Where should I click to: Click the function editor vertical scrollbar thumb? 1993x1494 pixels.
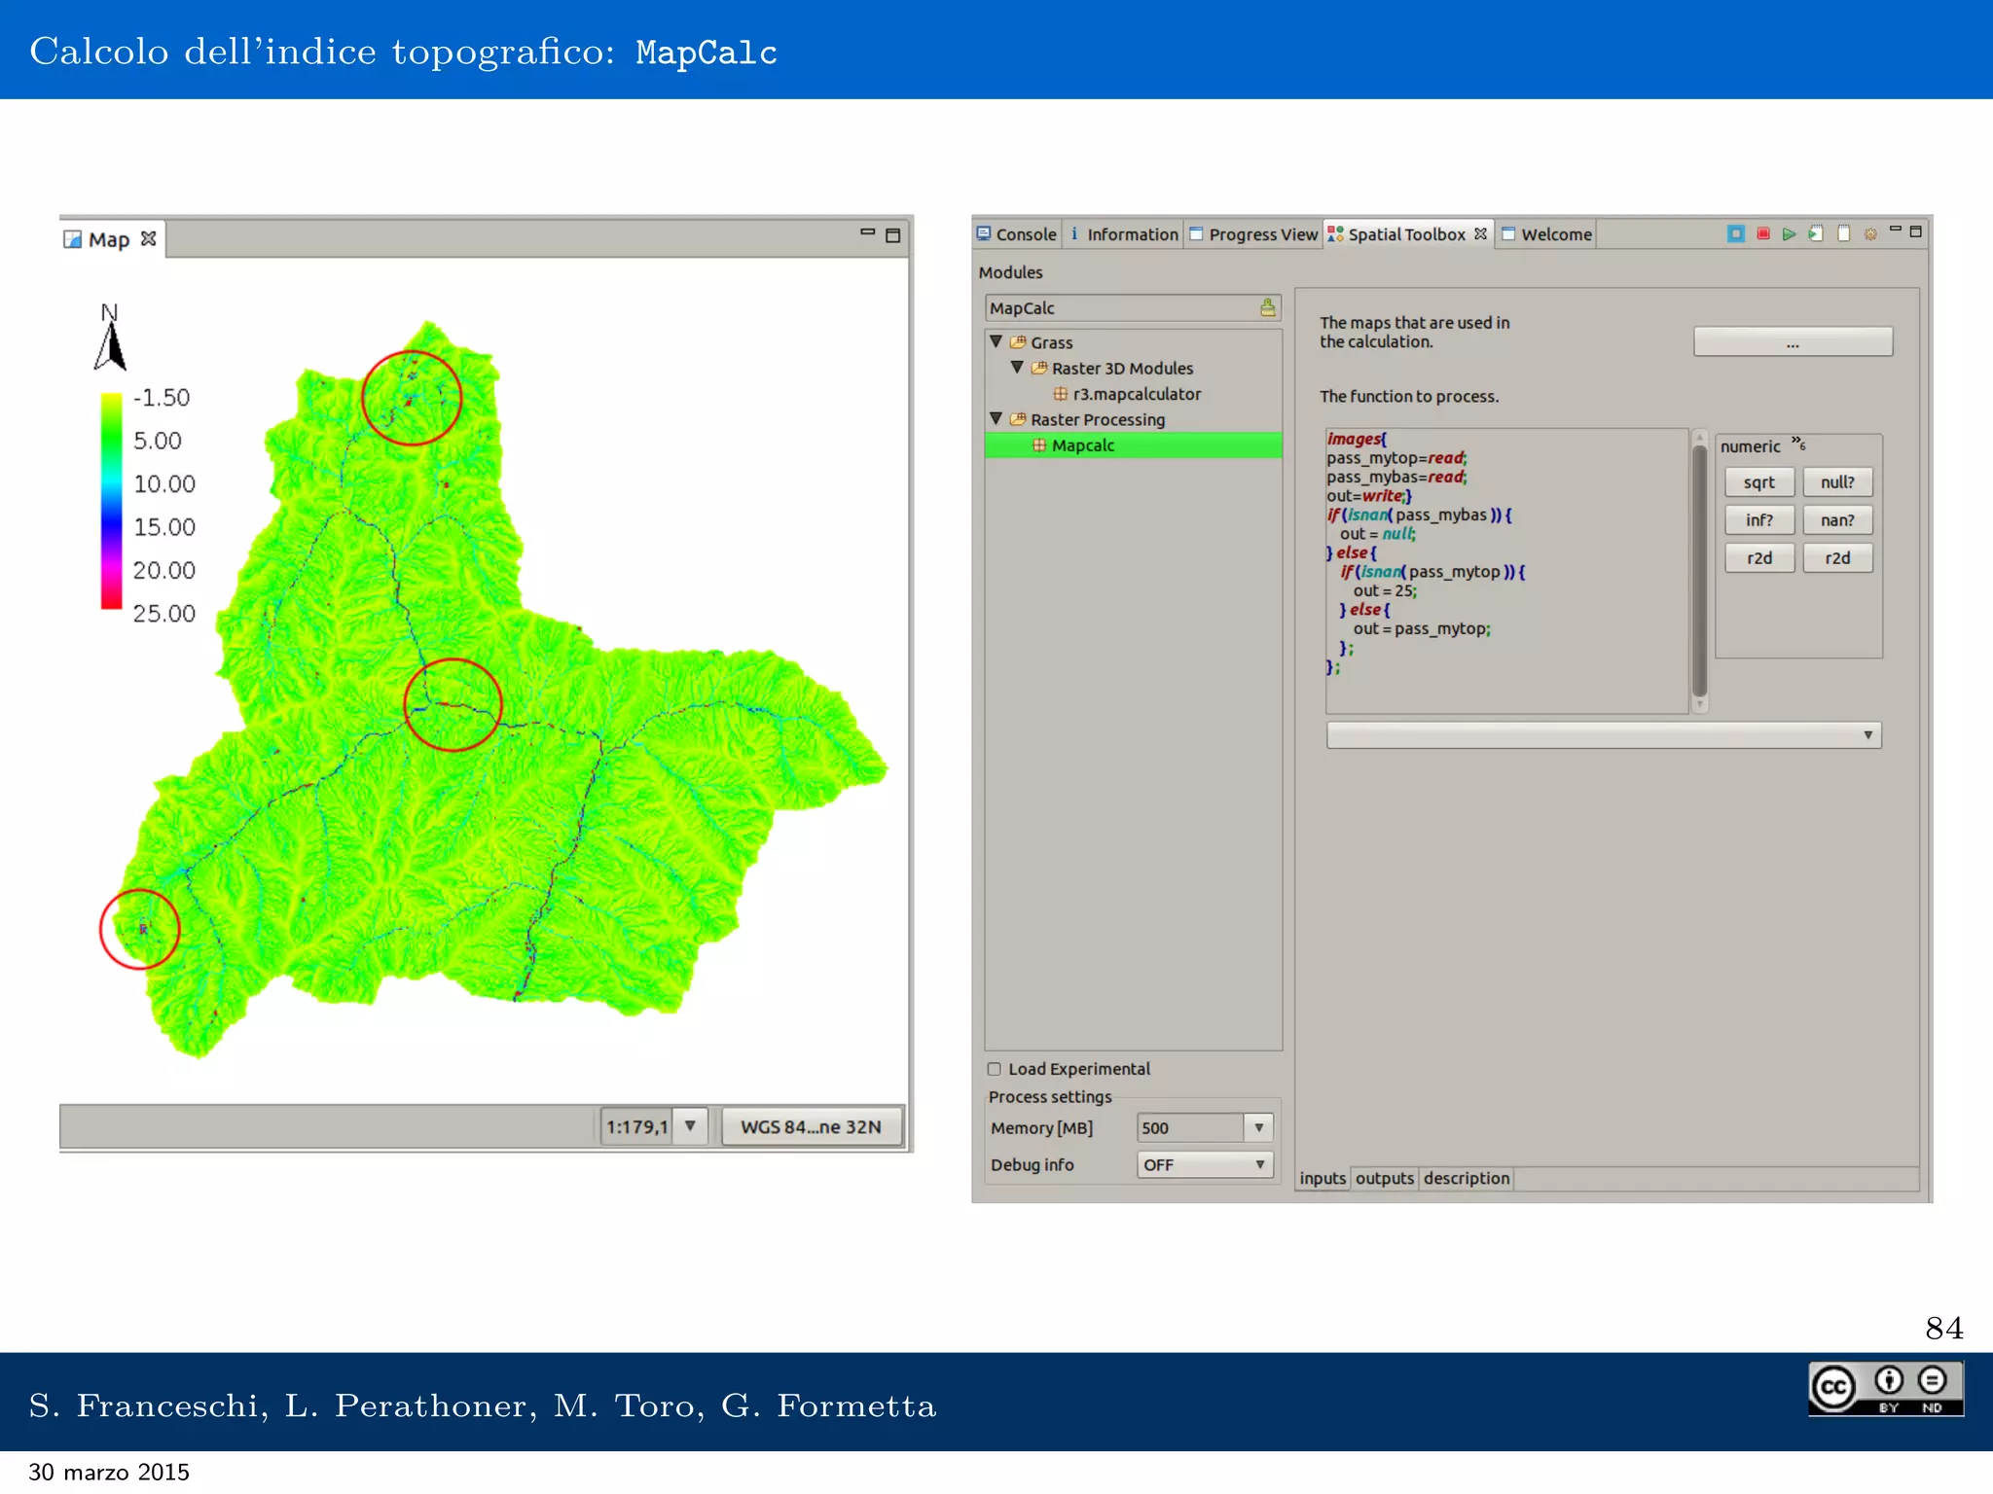pos(1699,571)
